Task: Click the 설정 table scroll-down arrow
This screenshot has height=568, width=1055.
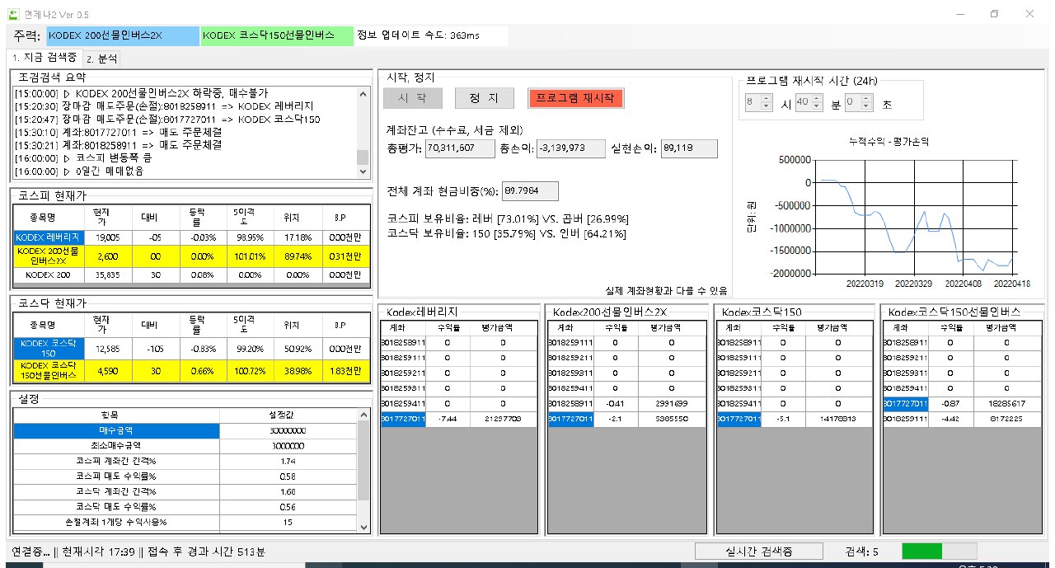Action: (x=363, y=529)
